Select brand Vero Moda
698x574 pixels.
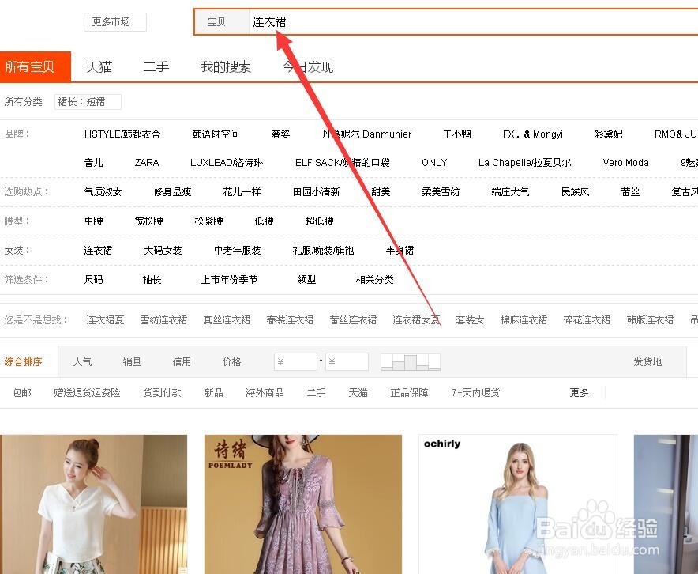coord(625,163)
